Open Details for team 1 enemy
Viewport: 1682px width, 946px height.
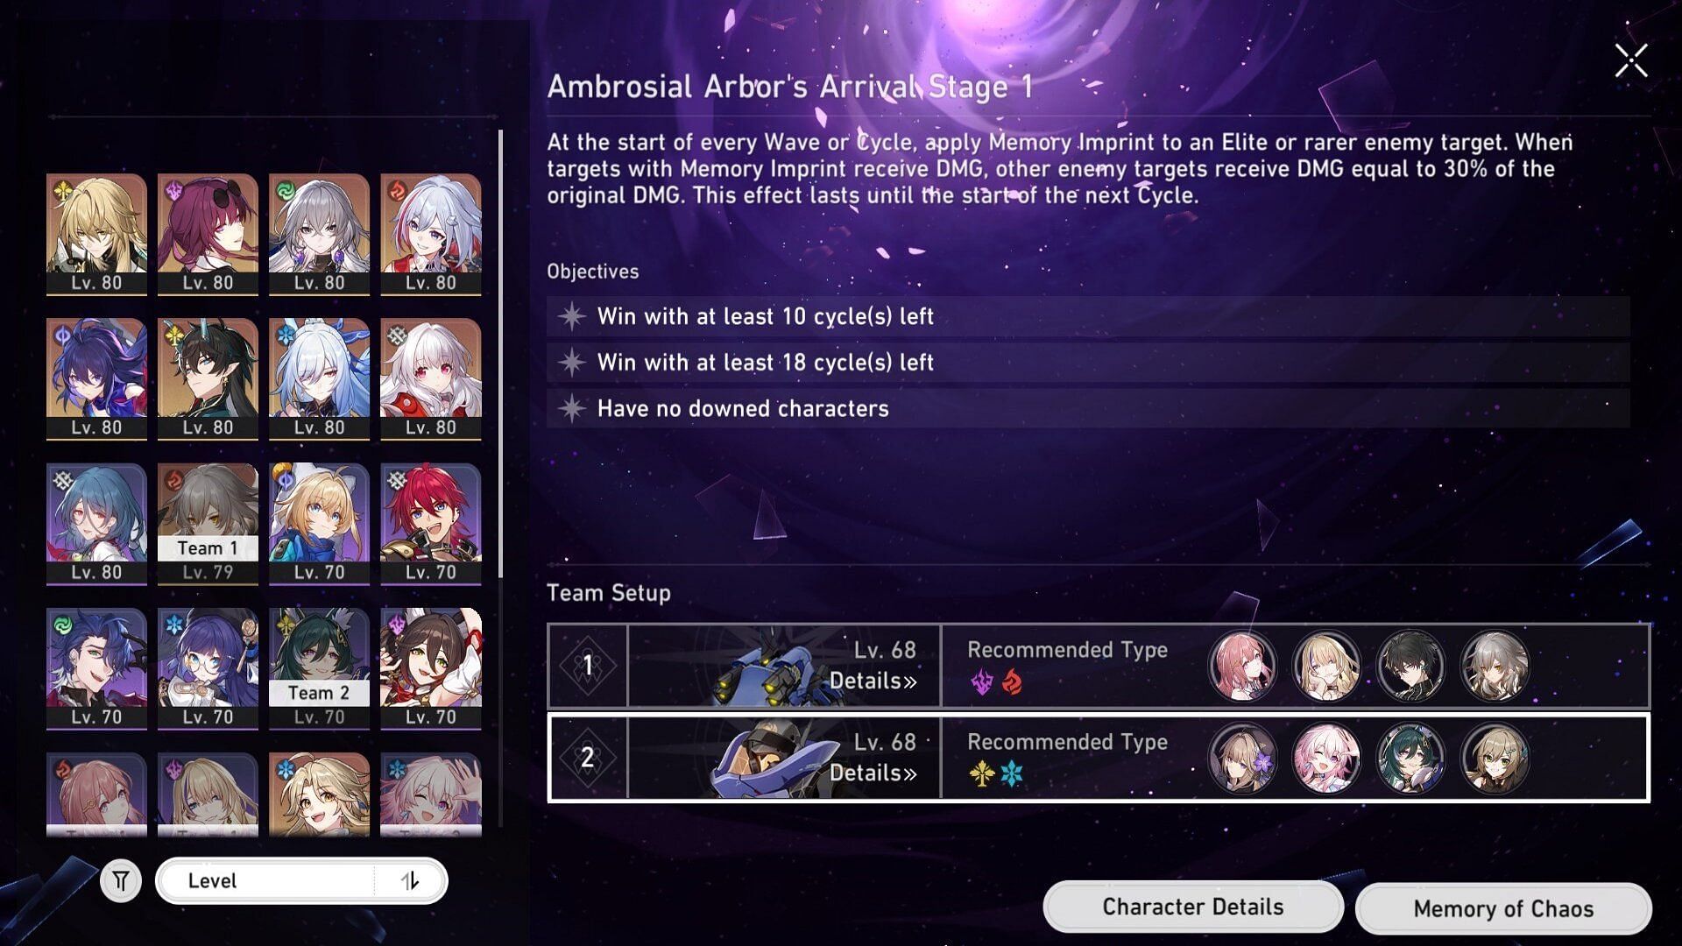point(873,681)
